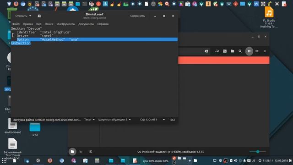The height and width of the screenshot is (165, 293).
Task: Open the Поиск menu
Action: [49, 24]
